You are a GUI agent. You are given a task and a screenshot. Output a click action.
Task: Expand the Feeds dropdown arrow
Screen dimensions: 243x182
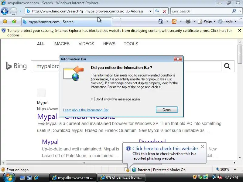coord(181,21)
